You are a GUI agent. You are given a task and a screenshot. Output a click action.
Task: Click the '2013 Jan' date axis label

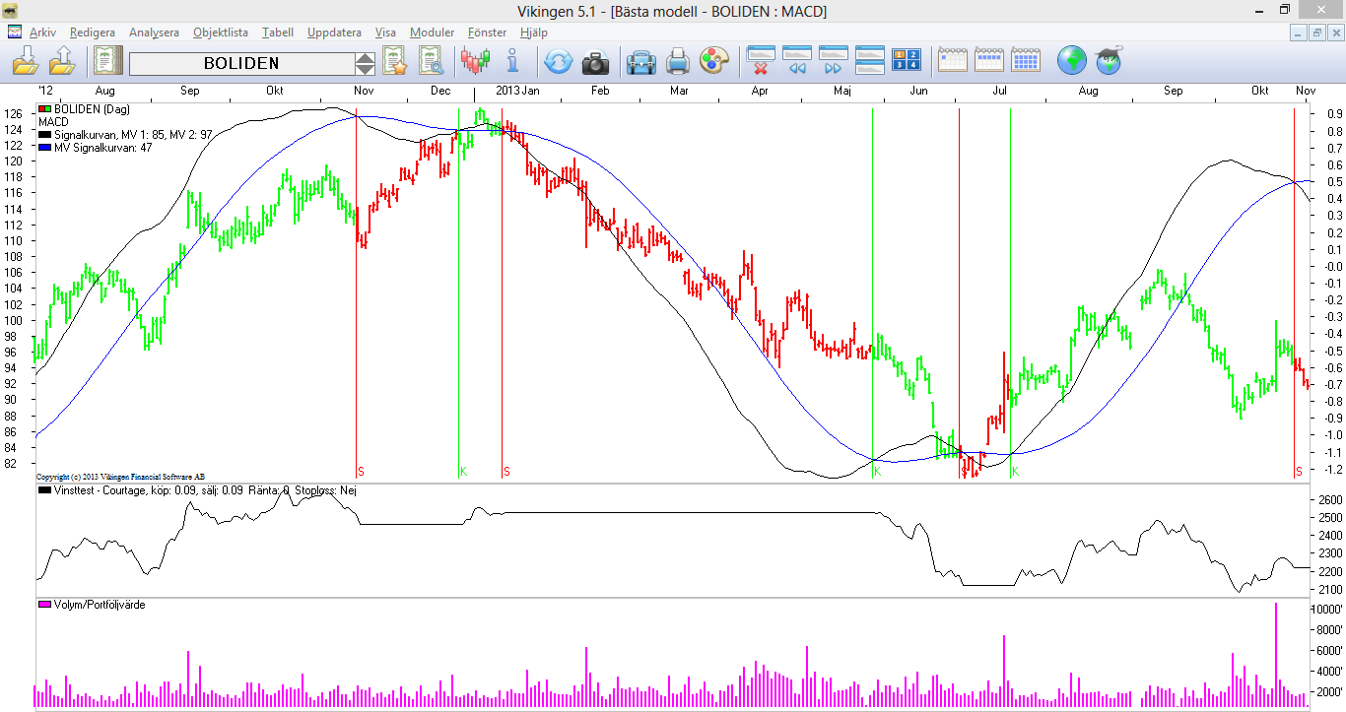pyautogui.click(x=517, y=91)
